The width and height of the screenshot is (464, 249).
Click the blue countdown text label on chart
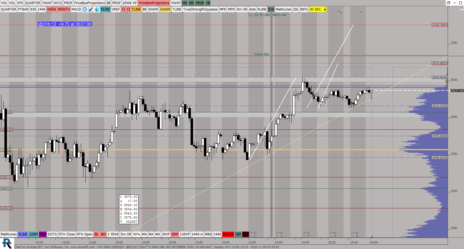65,24
